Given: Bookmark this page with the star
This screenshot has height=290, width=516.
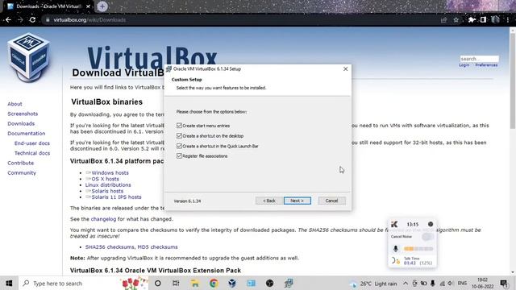Looking at the screenshot, I should [456, 19].
